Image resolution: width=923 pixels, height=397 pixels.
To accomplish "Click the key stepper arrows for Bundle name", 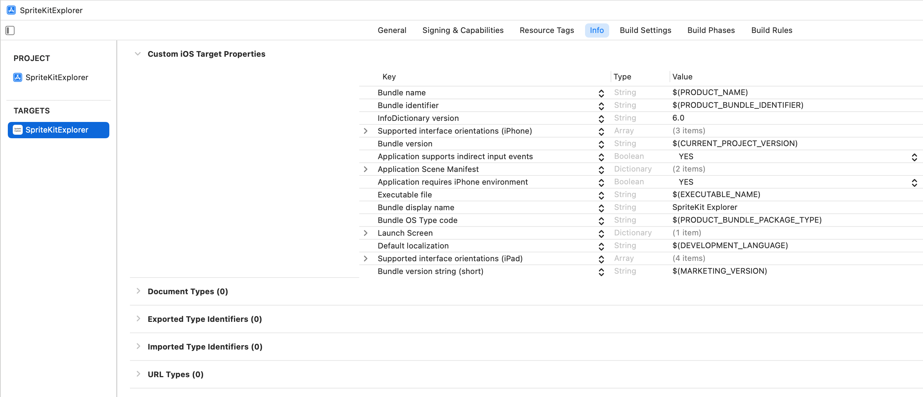I will [x=601, y=93].
